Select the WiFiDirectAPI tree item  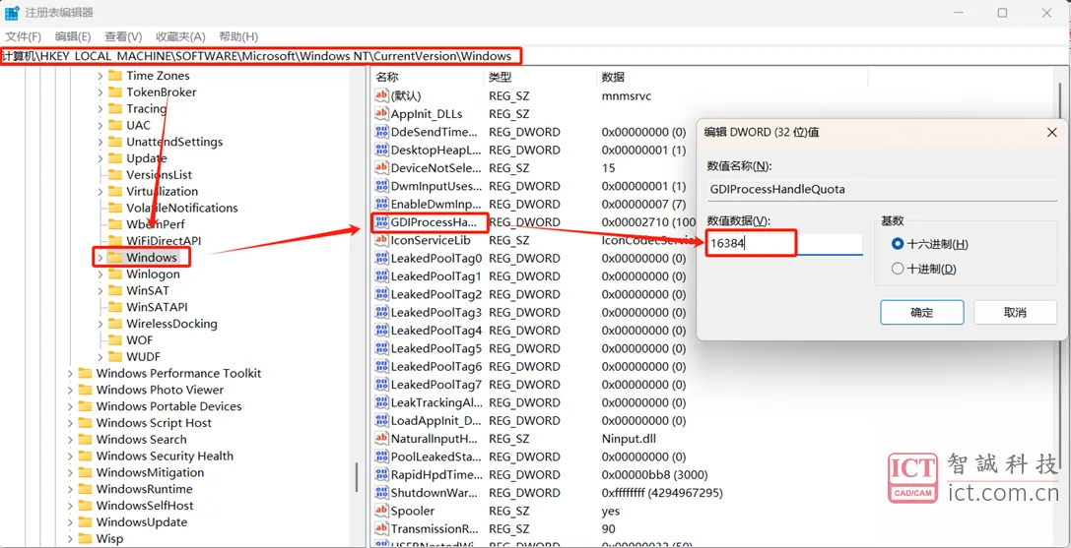click(164, 241)
